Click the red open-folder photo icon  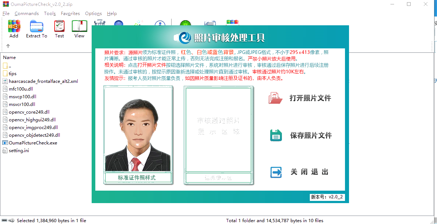tap(276, 98)
